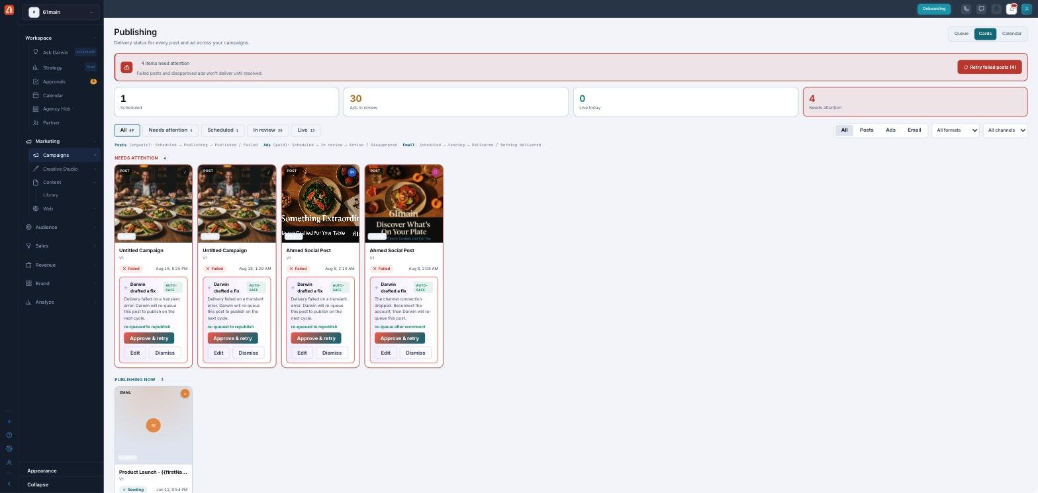This screenshot has width=1038, height=493.
Task: Open the phone call icon in header
Action: (966, 9)
